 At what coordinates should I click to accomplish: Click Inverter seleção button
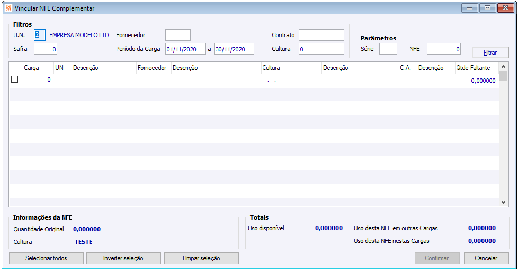pos(123,258)
